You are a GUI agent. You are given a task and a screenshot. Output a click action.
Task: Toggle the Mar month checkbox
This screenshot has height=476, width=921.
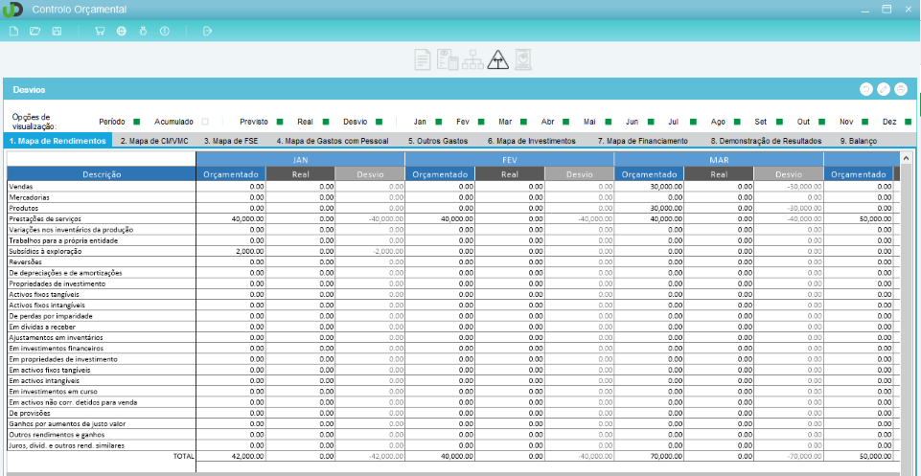[523, 122]
